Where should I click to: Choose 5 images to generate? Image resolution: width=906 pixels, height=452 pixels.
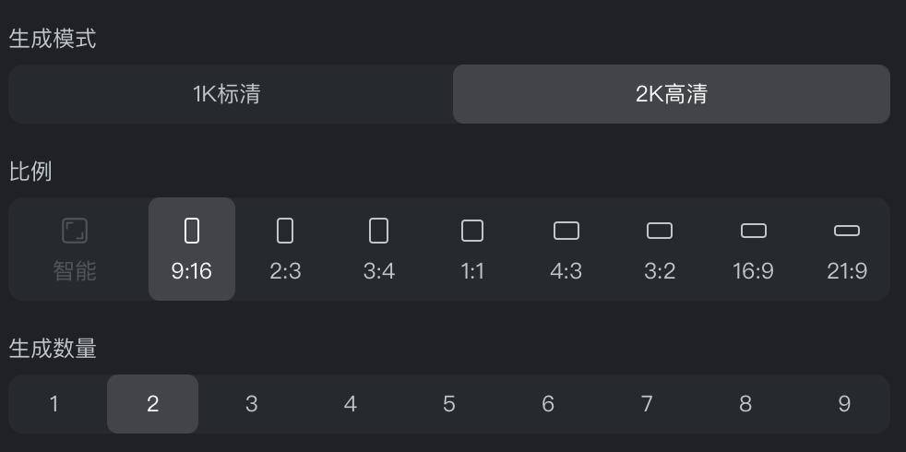[x=448, y=404]
